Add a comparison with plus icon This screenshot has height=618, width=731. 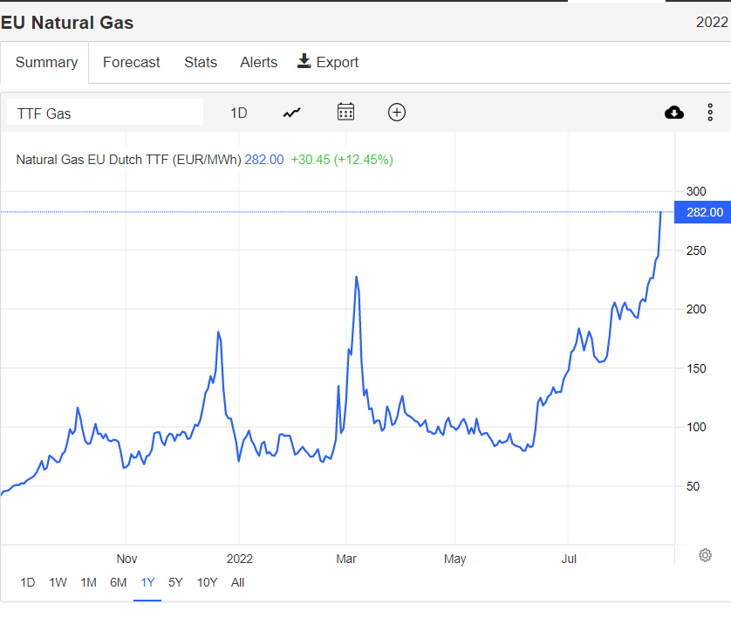[397, 113]
